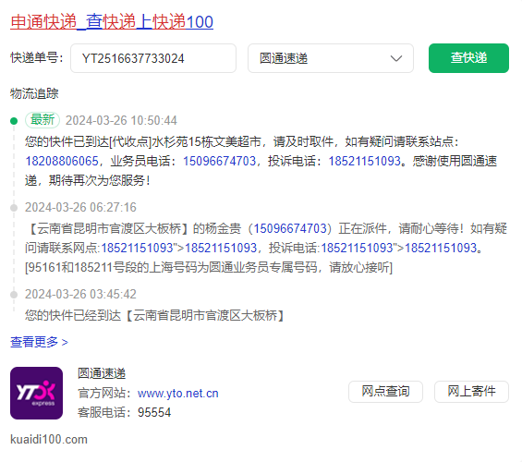This screenshot has height=462, width=522.
Task: Click the kuaidi100.com source text
Action: [x=49, y=440]
